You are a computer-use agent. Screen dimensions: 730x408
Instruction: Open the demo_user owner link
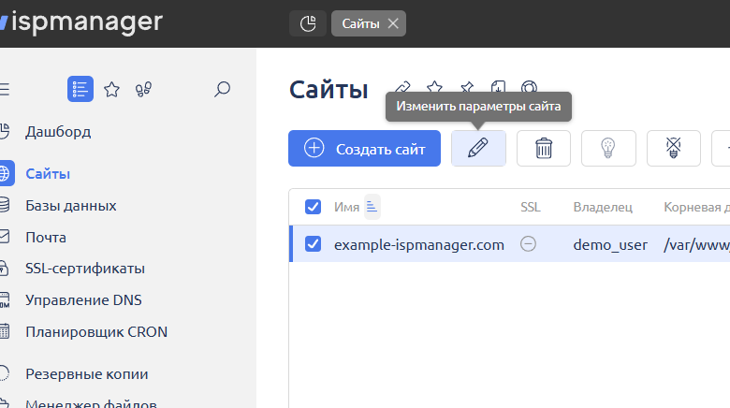pyautogui.click(x=610, y=244)
